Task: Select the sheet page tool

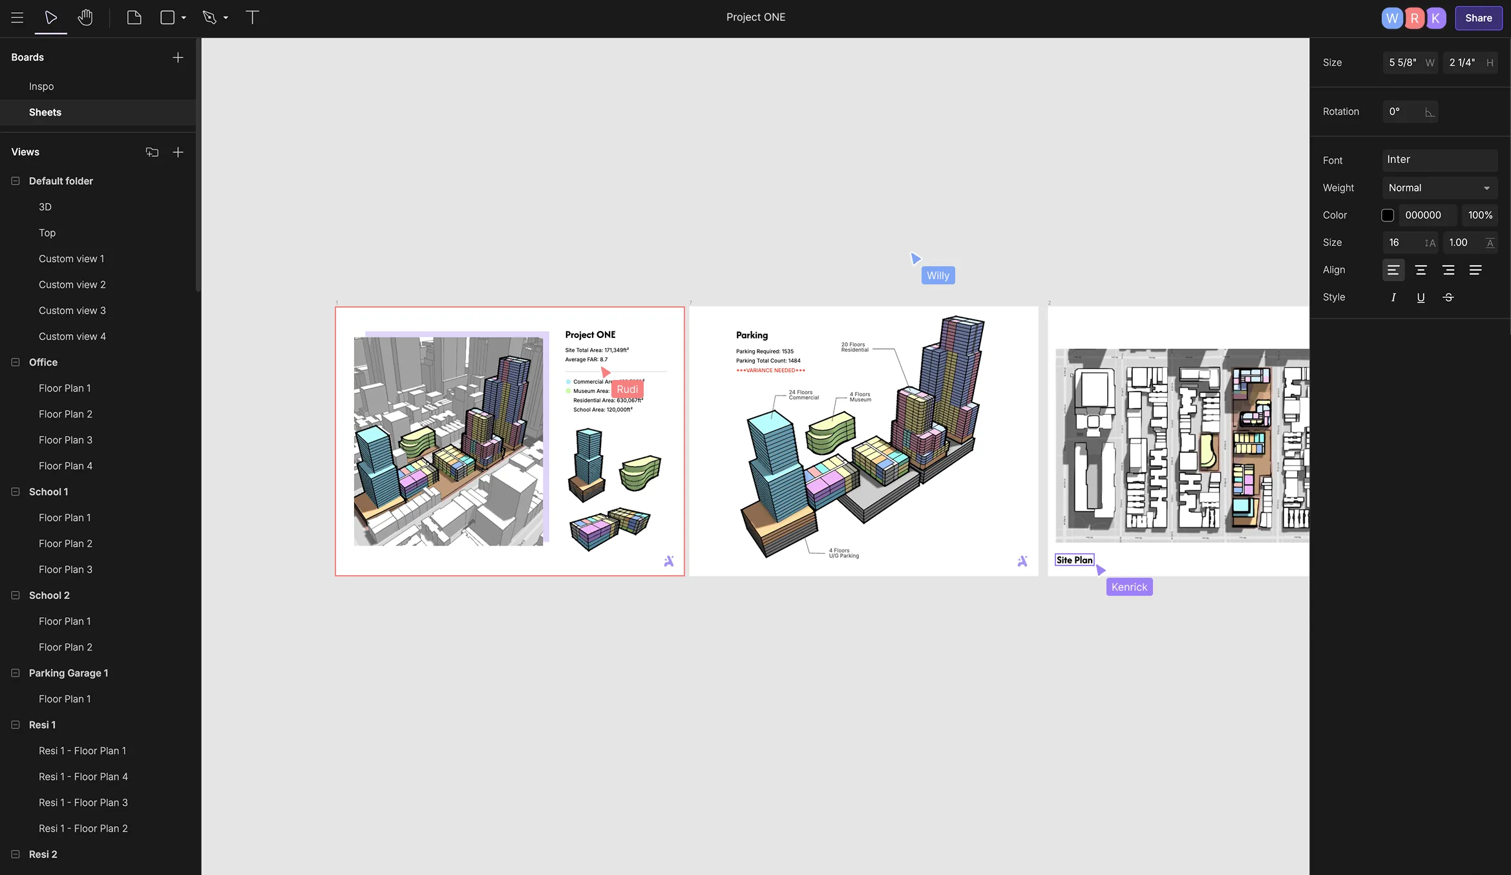Action: point(134,17)
